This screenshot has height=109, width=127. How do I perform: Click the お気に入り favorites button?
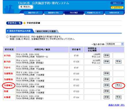117,3
